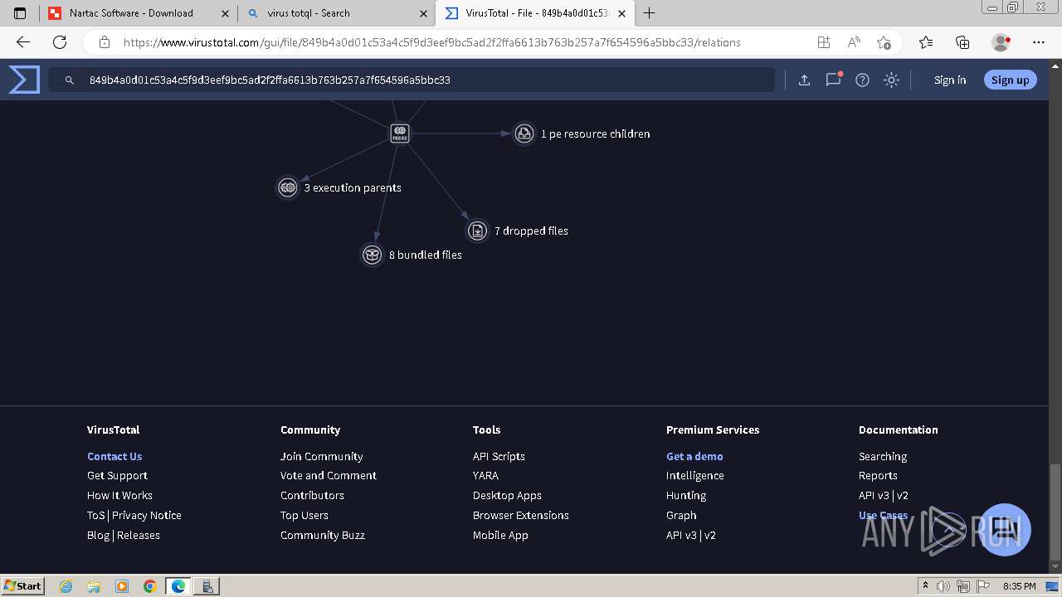
Task: Open the Browser Extensions link
Action: point(520,515)
